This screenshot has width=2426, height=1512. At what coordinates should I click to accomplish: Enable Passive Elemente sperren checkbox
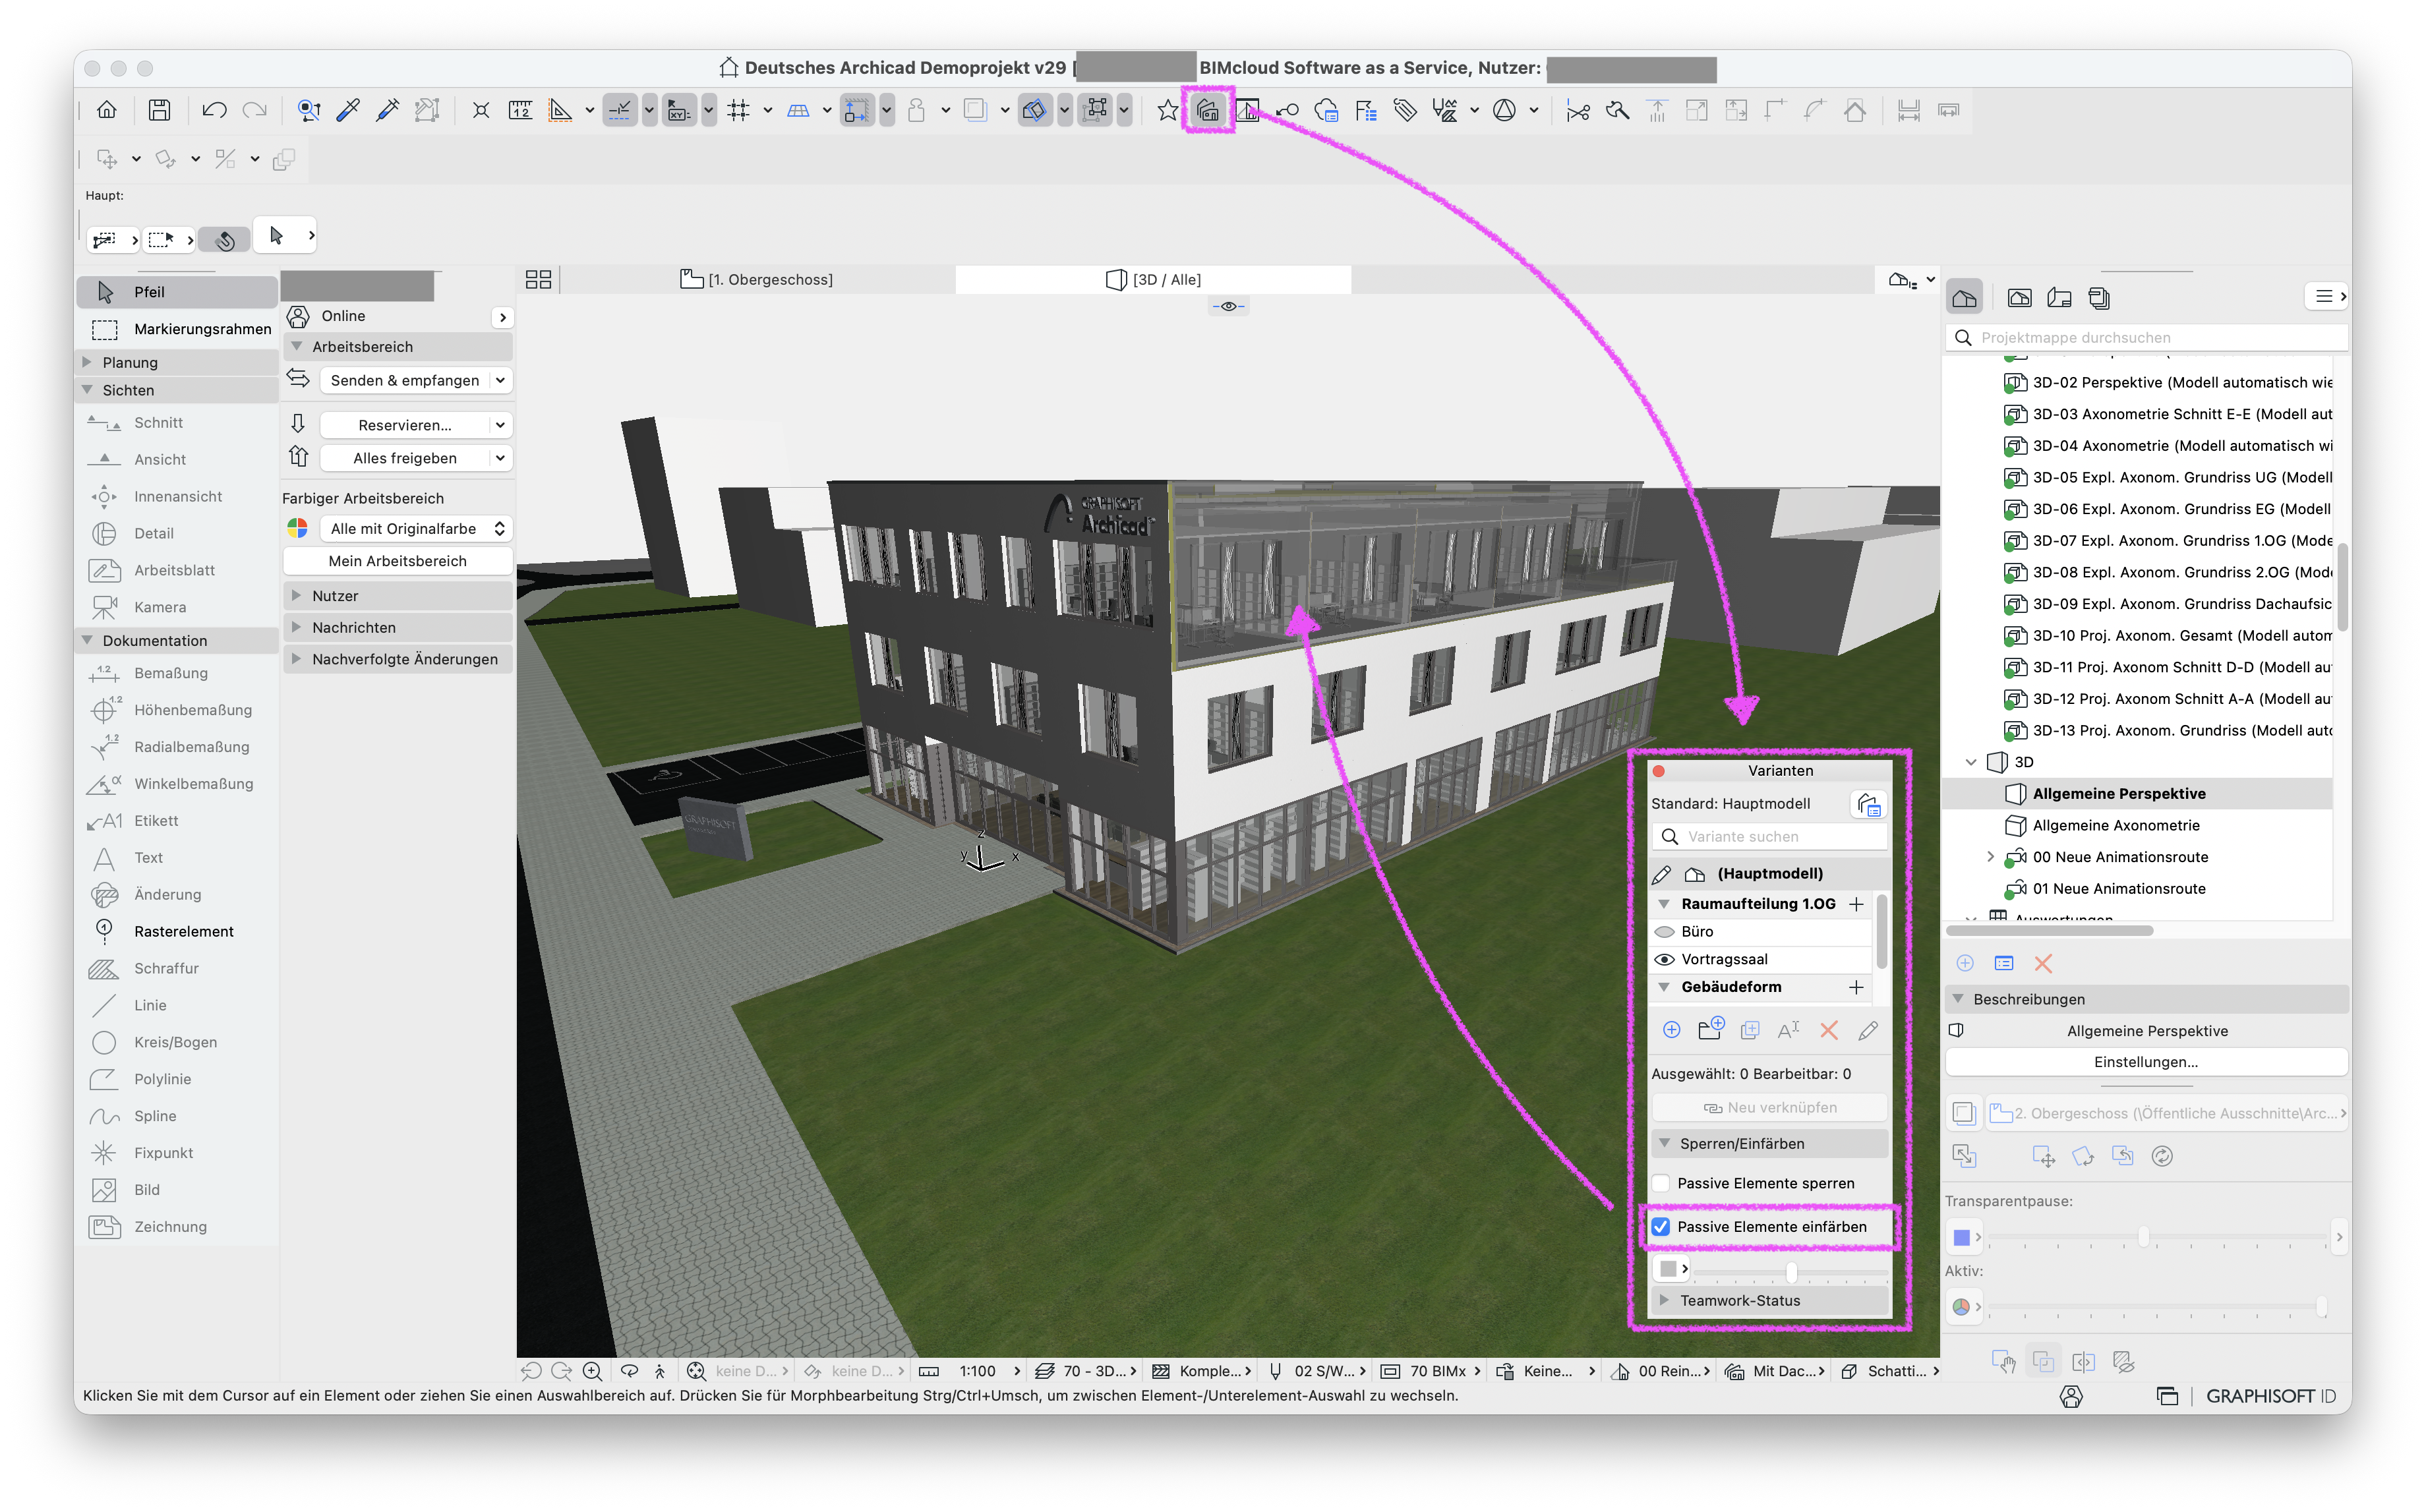pyautogui.click(x=1661, y=1184)
